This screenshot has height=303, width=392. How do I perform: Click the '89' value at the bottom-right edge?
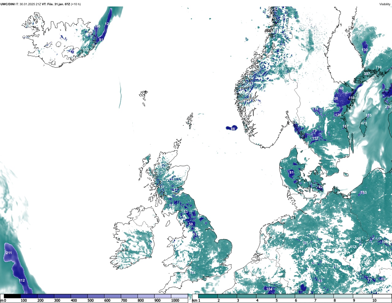pos(383,279)
